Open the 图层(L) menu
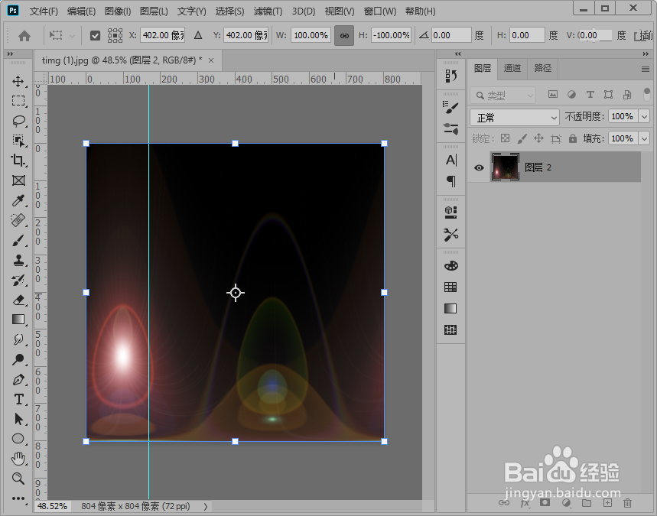Viewport: 657px width, 516px height. pyautogui.click(x=154, y=11)
